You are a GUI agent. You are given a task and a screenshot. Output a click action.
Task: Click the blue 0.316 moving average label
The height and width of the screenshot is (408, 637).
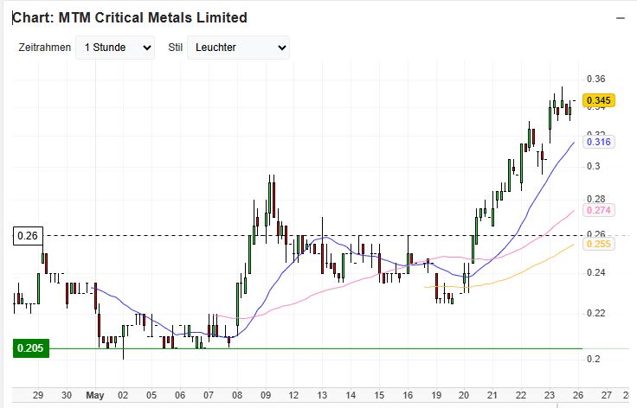click(598, 142)
